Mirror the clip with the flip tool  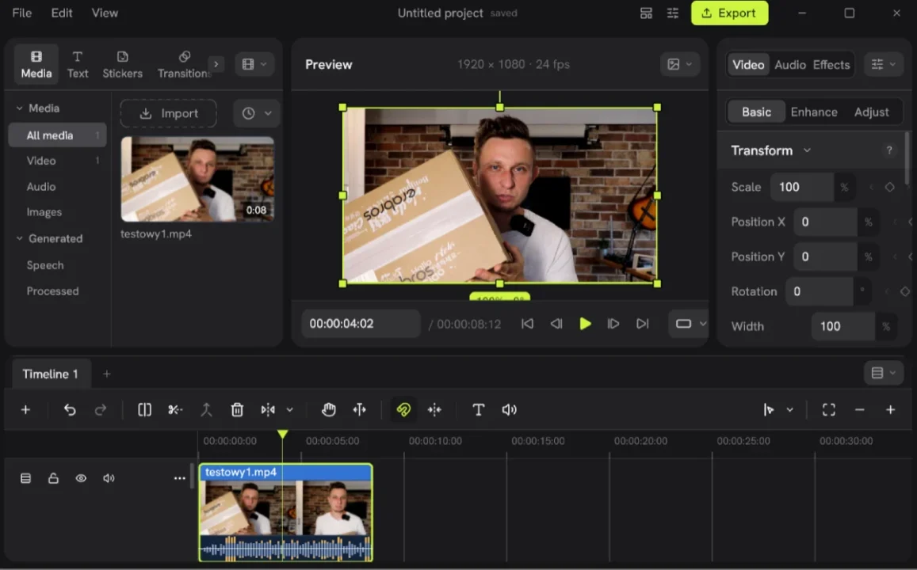click(x=268, y=410)
